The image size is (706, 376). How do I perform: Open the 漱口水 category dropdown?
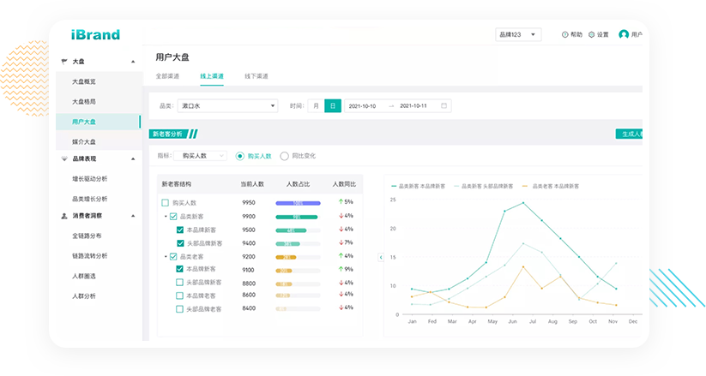[x=227, y=105]
